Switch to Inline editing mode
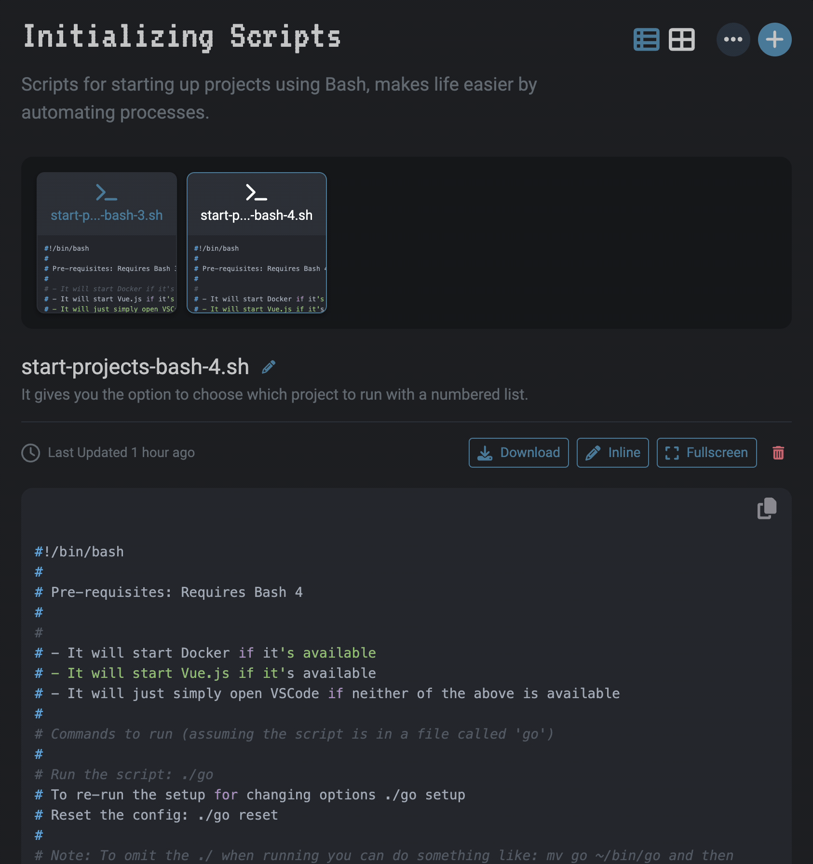 point(612,453)
